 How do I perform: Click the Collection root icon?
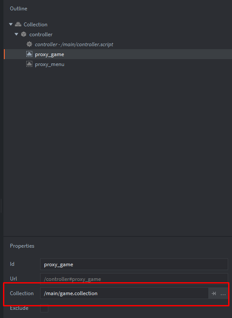point(18,24)
